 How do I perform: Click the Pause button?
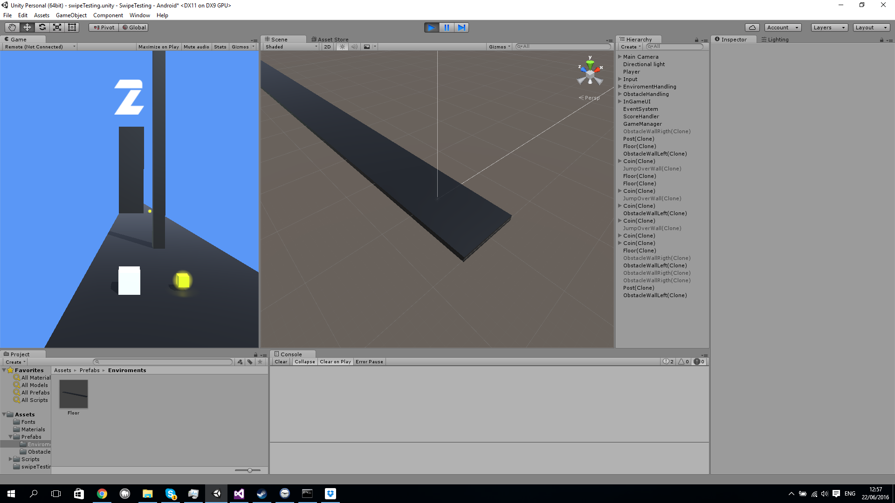coord(447,27)
